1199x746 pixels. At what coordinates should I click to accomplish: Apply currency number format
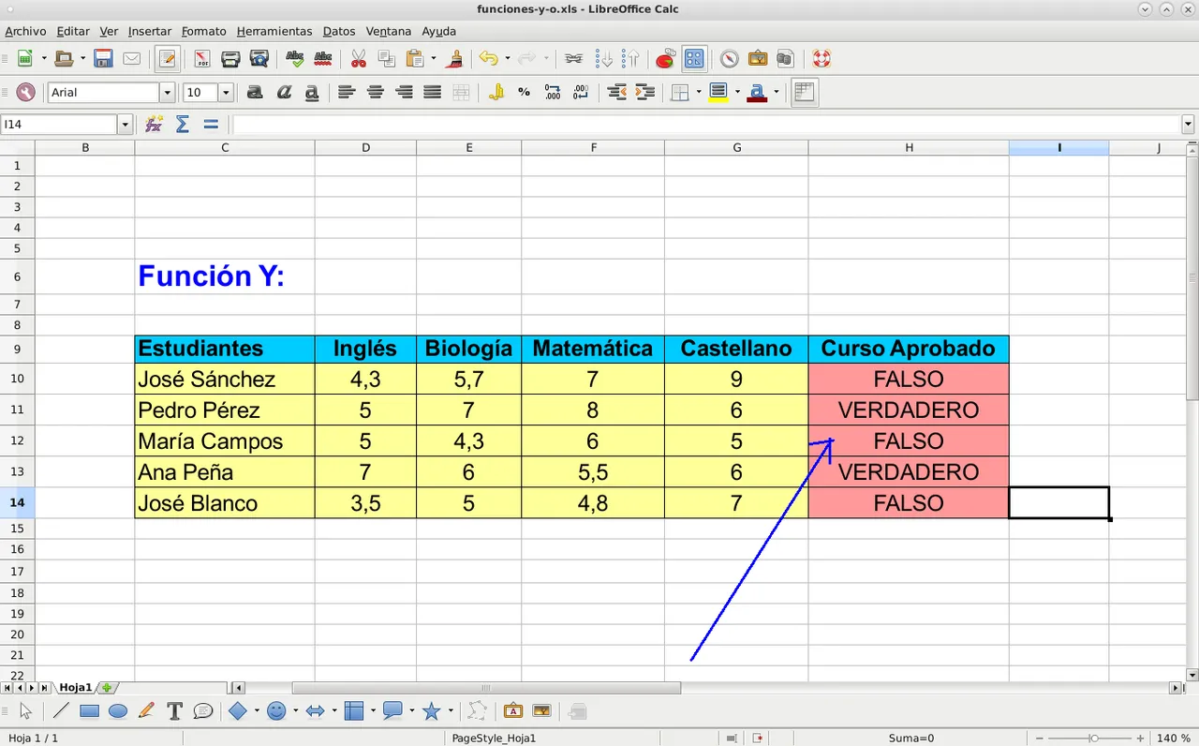[x=497, y=92]
